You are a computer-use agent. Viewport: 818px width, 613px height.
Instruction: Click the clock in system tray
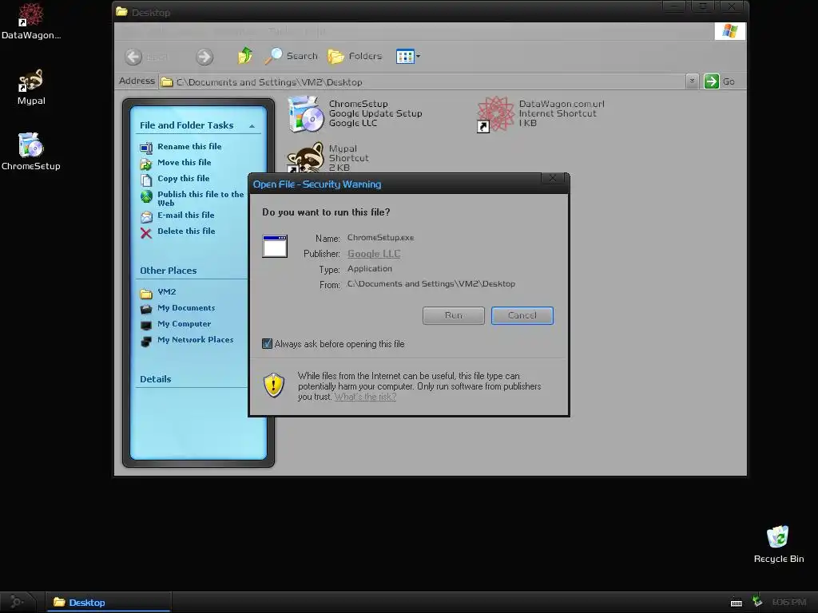click(x=788, y=602)
